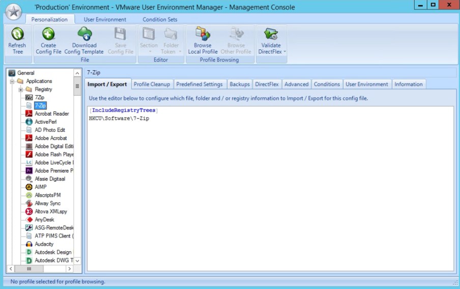
Task: Click the Adobe Premiere icon
Action: click(x=28, y=170)
